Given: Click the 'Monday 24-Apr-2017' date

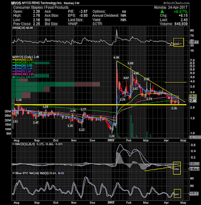Looking at the screenshot, I should [171, 8].
